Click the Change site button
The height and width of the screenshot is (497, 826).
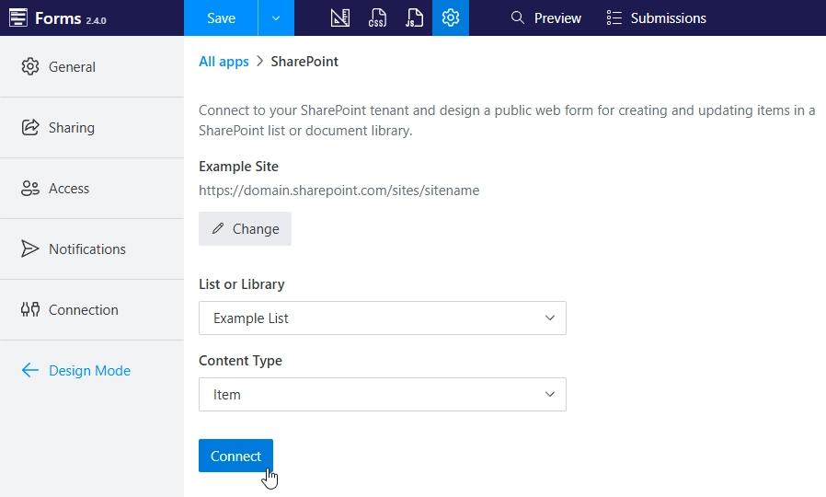coord(245,229)
